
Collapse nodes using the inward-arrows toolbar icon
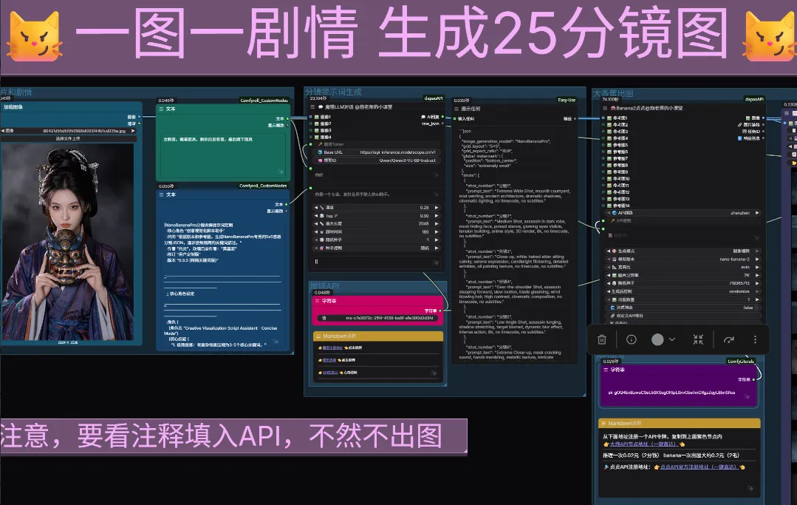pos(697,339)
